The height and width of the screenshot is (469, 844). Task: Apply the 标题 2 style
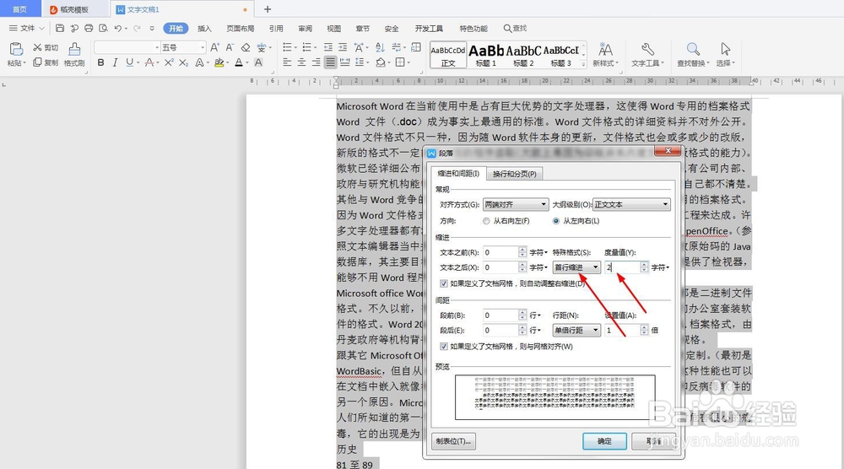tap(523, 55)
